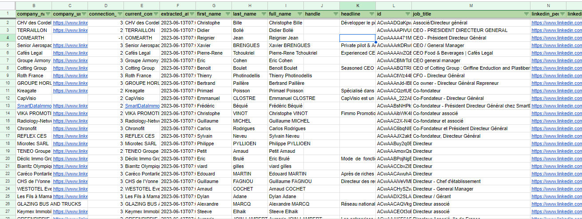This screenshot has height=219, width=582.
Task: Open the LinkedIn profile link for Reignier Jean
Action: point(556,38)
